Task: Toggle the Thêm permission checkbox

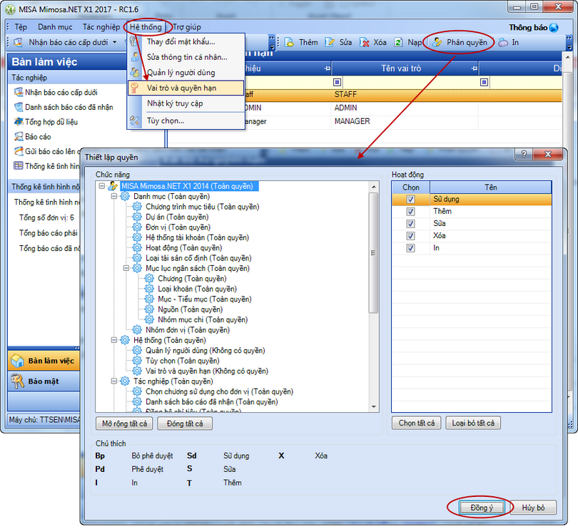Action: [x=410, y=212]
